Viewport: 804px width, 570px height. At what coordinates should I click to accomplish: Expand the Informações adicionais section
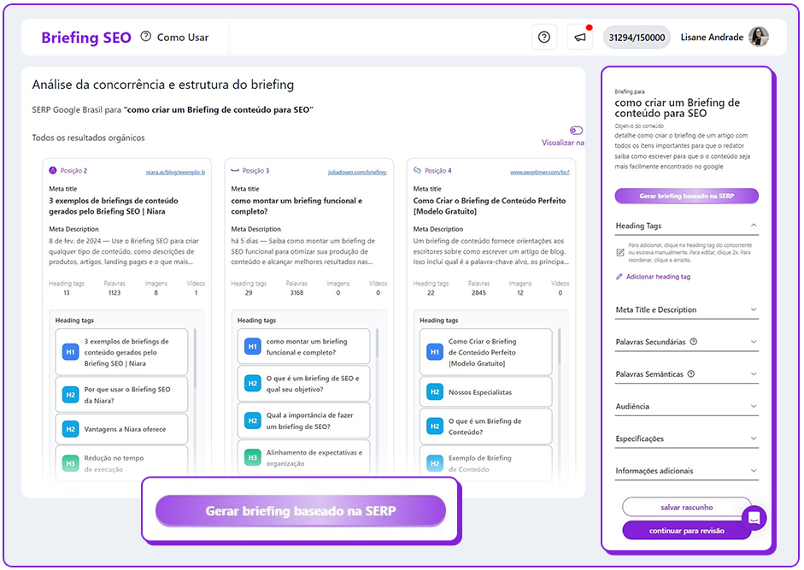point(687,471)
